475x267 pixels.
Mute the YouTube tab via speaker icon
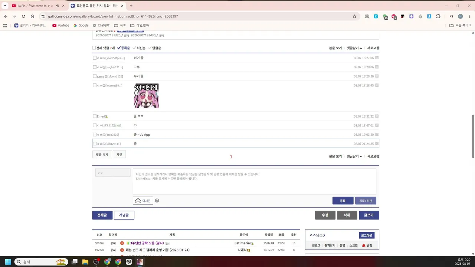(x=58, y=6)
